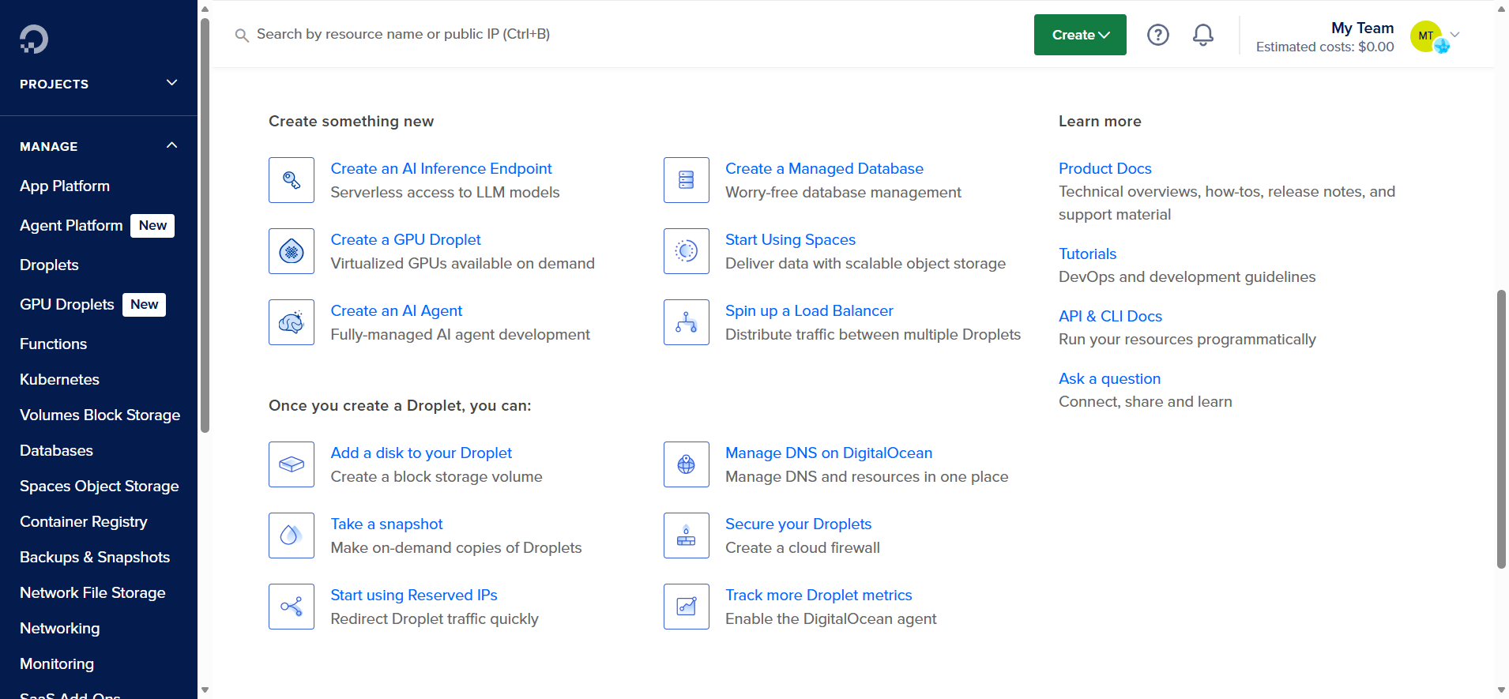The image size is (1509, 699).
Task: Click Manage DNS on DigitalOcean link
Action: click(x=829, y=453)
